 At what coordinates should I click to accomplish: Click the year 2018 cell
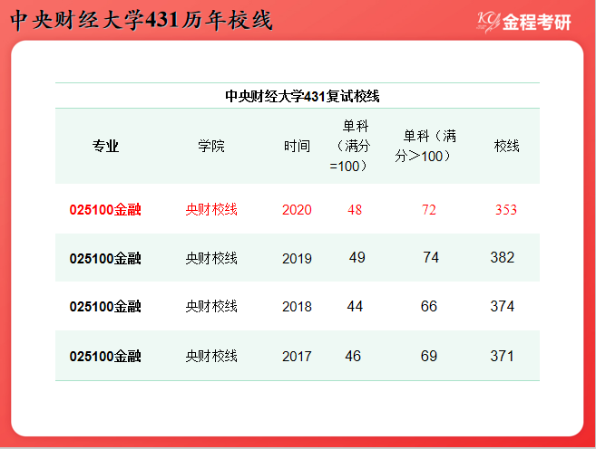297,306
